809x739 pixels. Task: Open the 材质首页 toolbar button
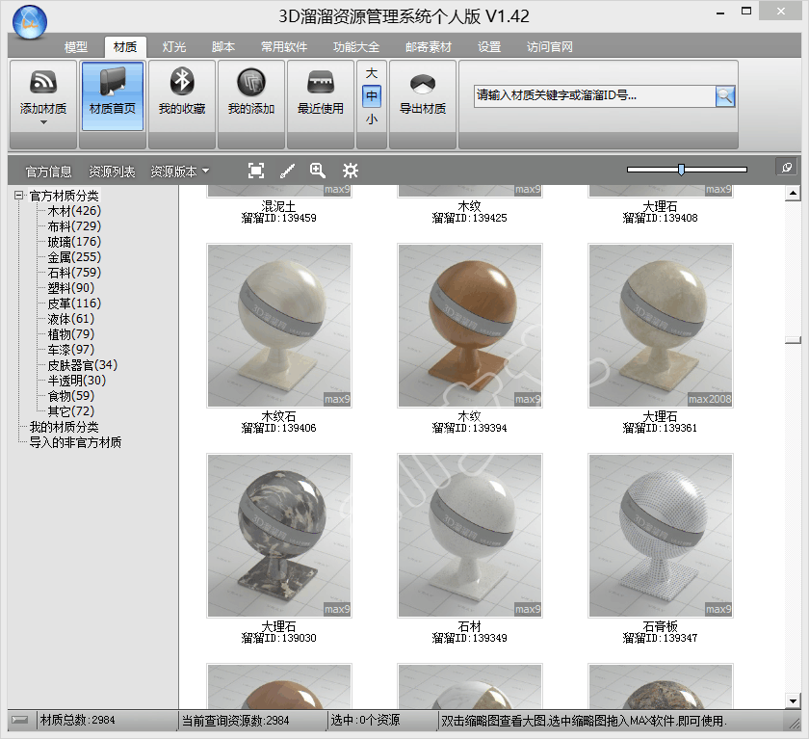point(113,96)
